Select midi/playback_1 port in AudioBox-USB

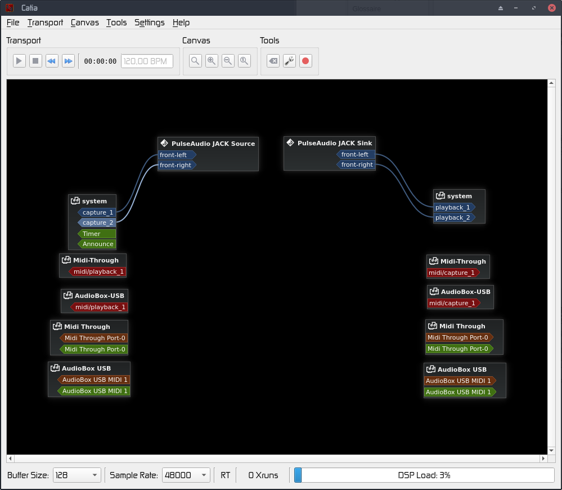click(x=98, y=307)
